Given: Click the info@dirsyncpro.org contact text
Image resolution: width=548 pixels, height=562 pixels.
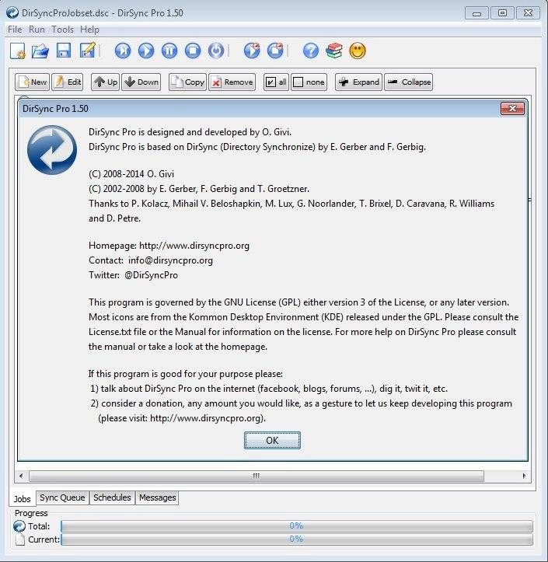Looking at the screenshot, I should [170, 260].
